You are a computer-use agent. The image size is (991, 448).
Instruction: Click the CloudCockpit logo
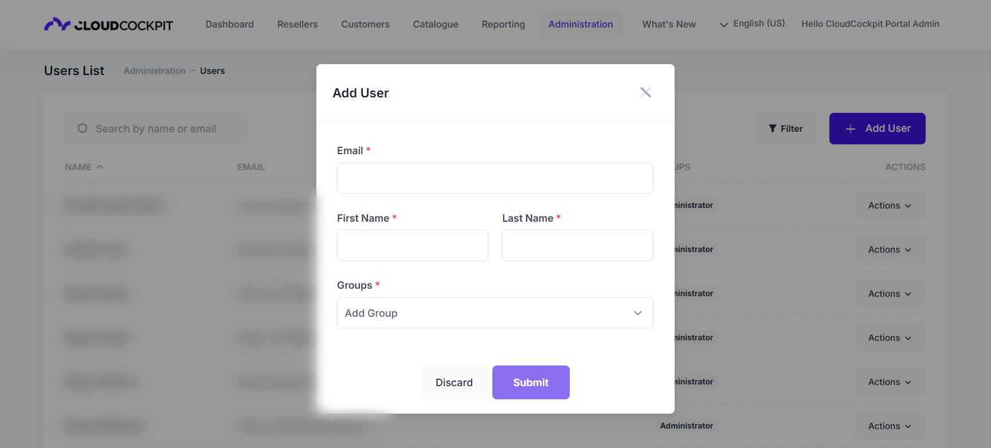108,25
